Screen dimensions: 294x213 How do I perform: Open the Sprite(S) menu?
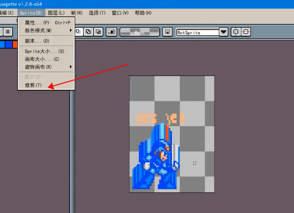coord(31,13)
